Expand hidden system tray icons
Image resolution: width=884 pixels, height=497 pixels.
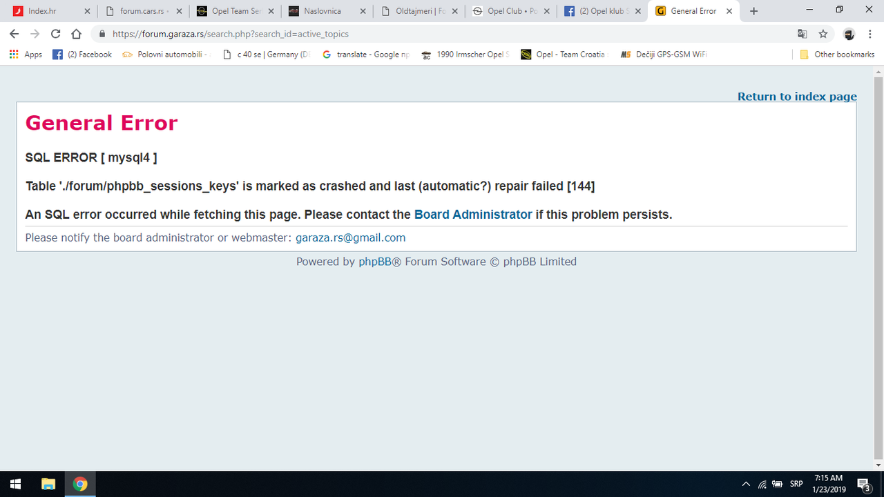(746, 484)
